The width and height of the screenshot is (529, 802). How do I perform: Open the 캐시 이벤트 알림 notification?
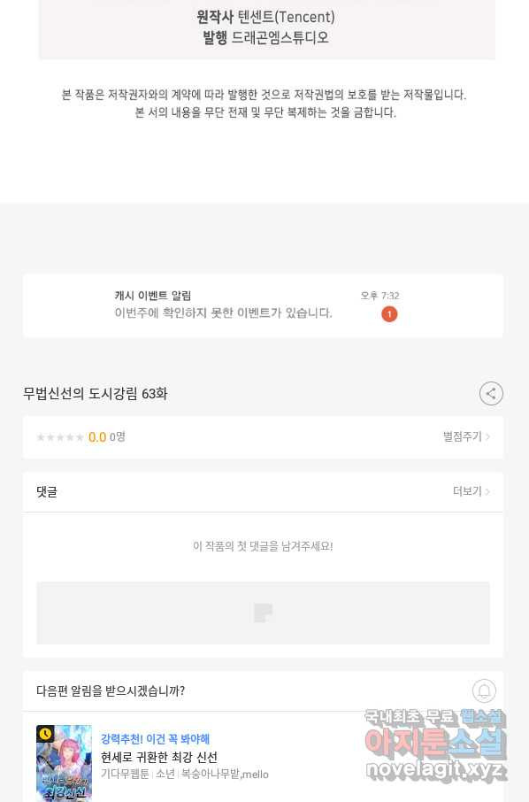pos(263,305)
